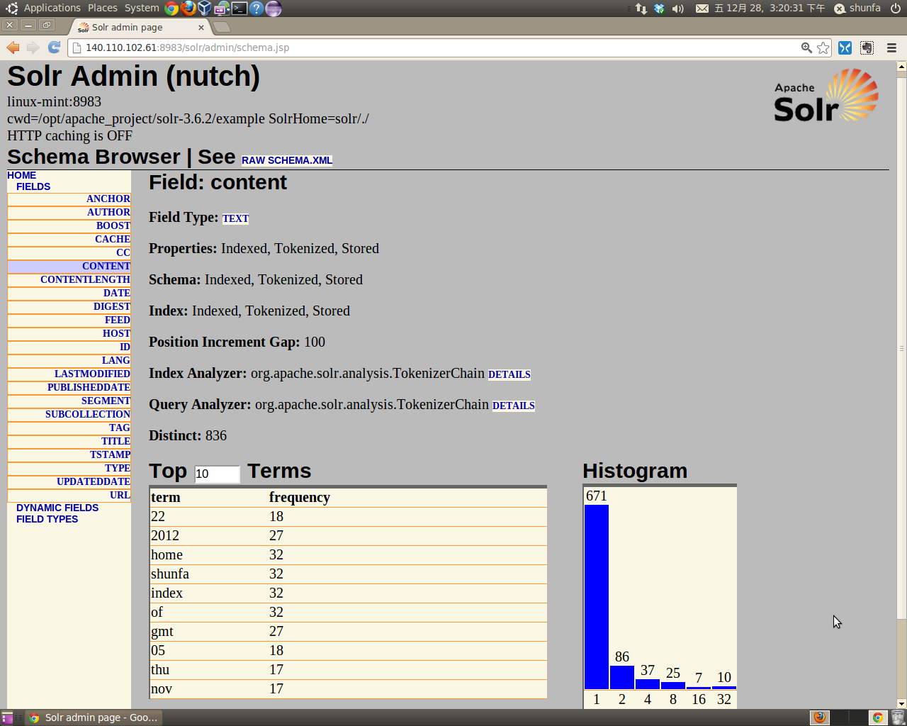This screenshot has height=726, width=907.
Task: Click the address bar URL
Action: tap(187, 48)
